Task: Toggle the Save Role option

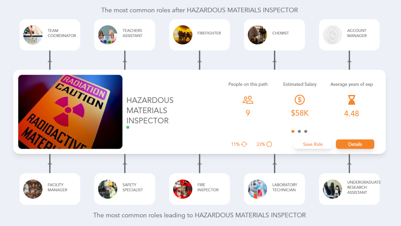Action: click(x=313, y=144)
